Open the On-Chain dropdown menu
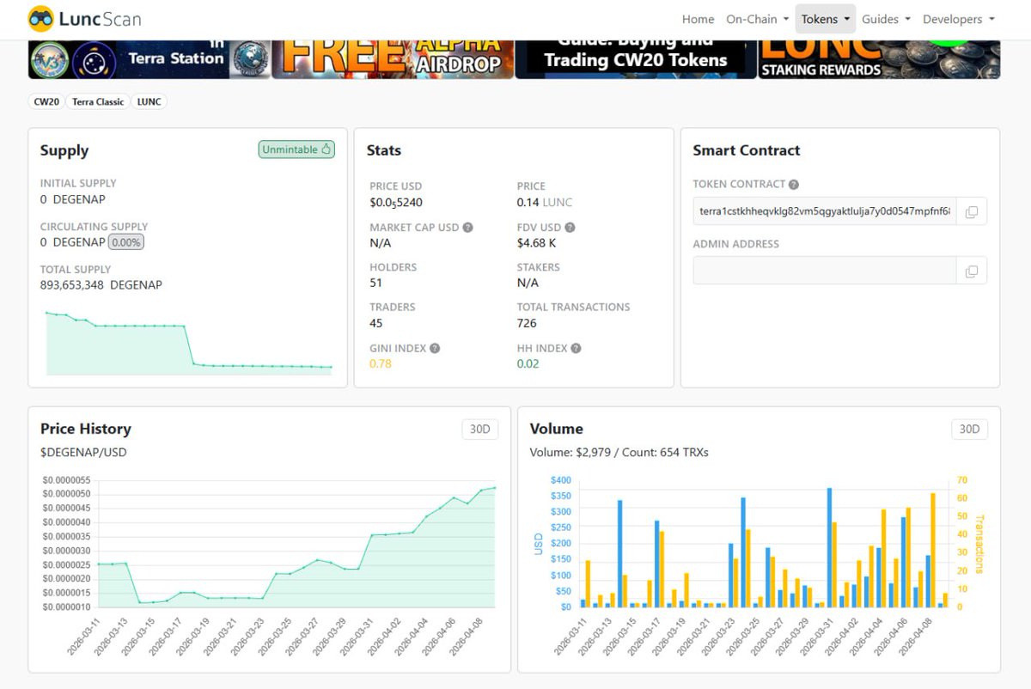 coord(756,19)
